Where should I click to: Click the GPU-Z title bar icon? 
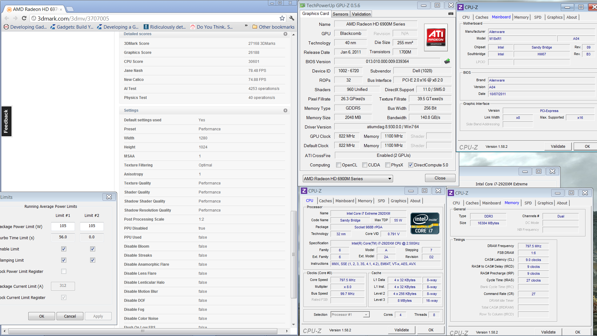coord(302,5)
